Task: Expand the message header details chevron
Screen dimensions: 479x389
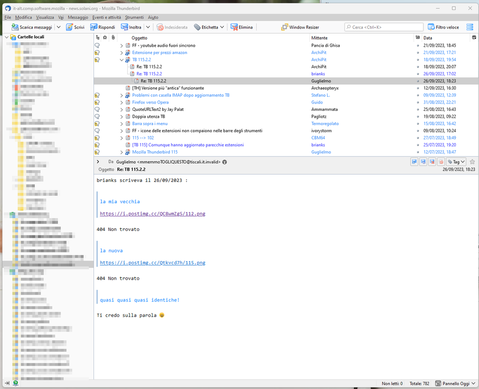Action: pos(98,162)
